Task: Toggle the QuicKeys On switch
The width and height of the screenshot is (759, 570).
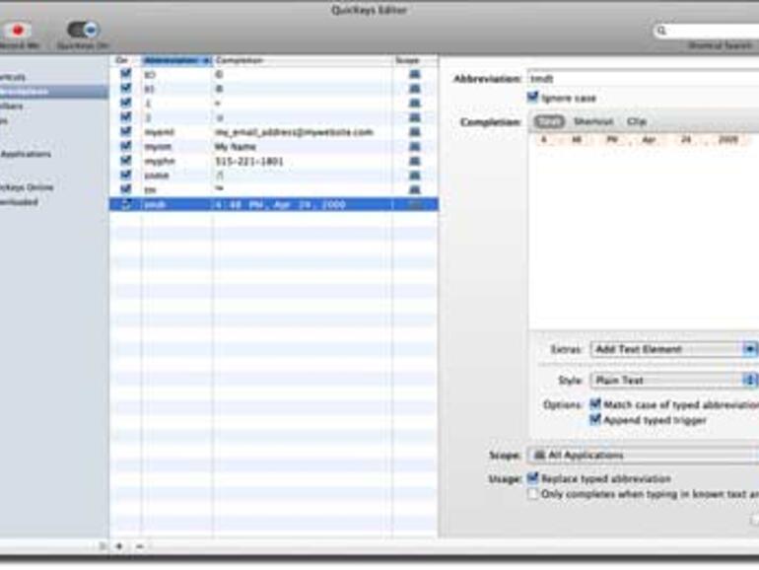Action: point(83,30)
